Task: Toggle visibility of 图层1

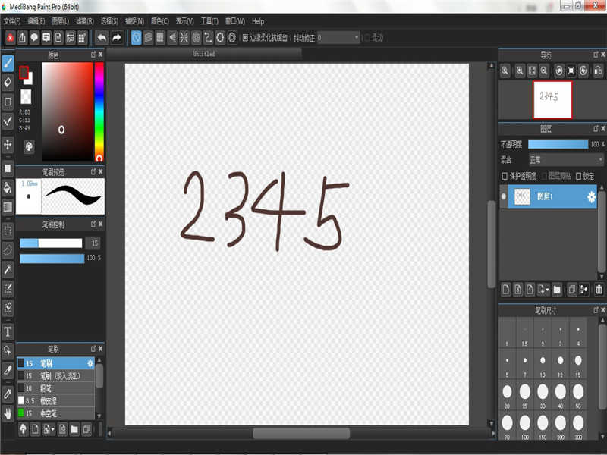Action: coord(504,196)
